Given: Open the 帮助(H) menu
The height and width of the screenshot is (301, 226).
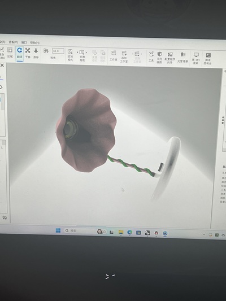Looking at the screenshot, I should [35, 42].
